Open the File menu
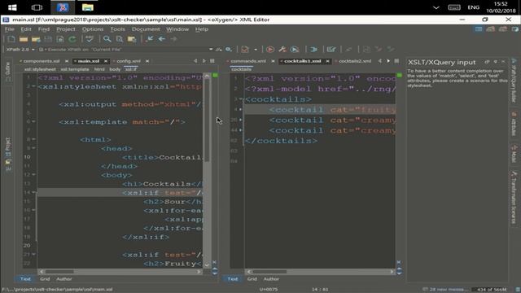The width and height of the screenshot is (521, 293). point(9,29)
